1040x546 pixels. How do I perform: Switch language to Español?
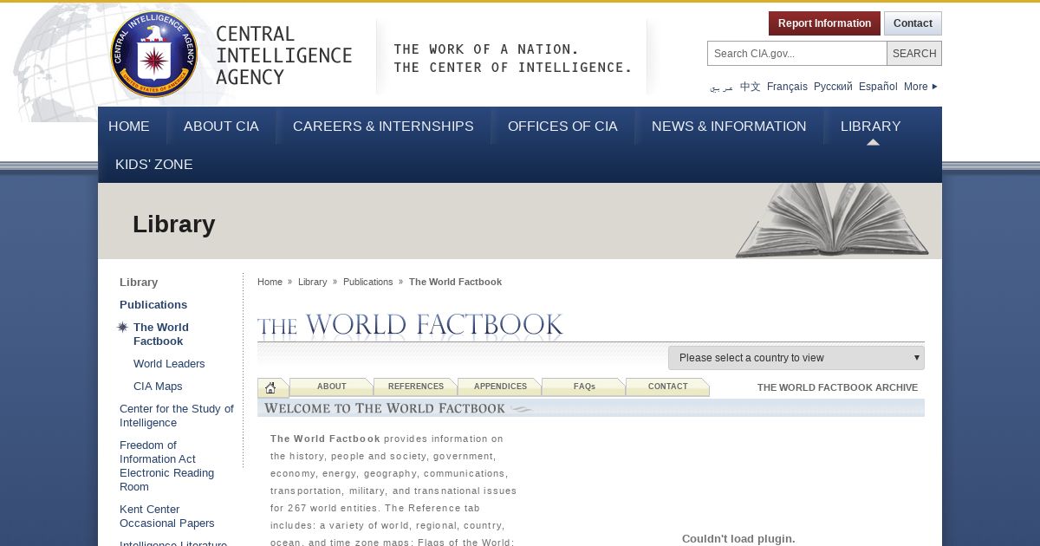[878, 87]
